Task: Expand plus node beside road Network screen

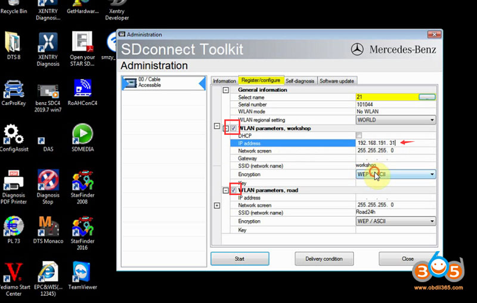Action: click(217, 206)
